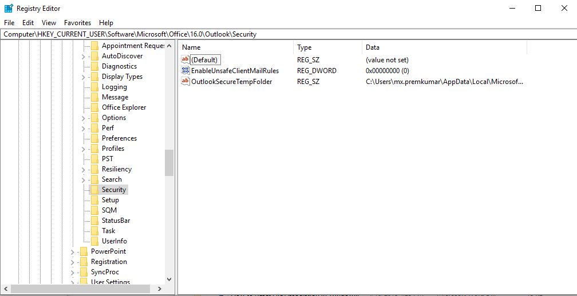This screenshot has width=577, height=296.
Task: Select the Diagnostics folder icon
Action: (x=95, y=66)
